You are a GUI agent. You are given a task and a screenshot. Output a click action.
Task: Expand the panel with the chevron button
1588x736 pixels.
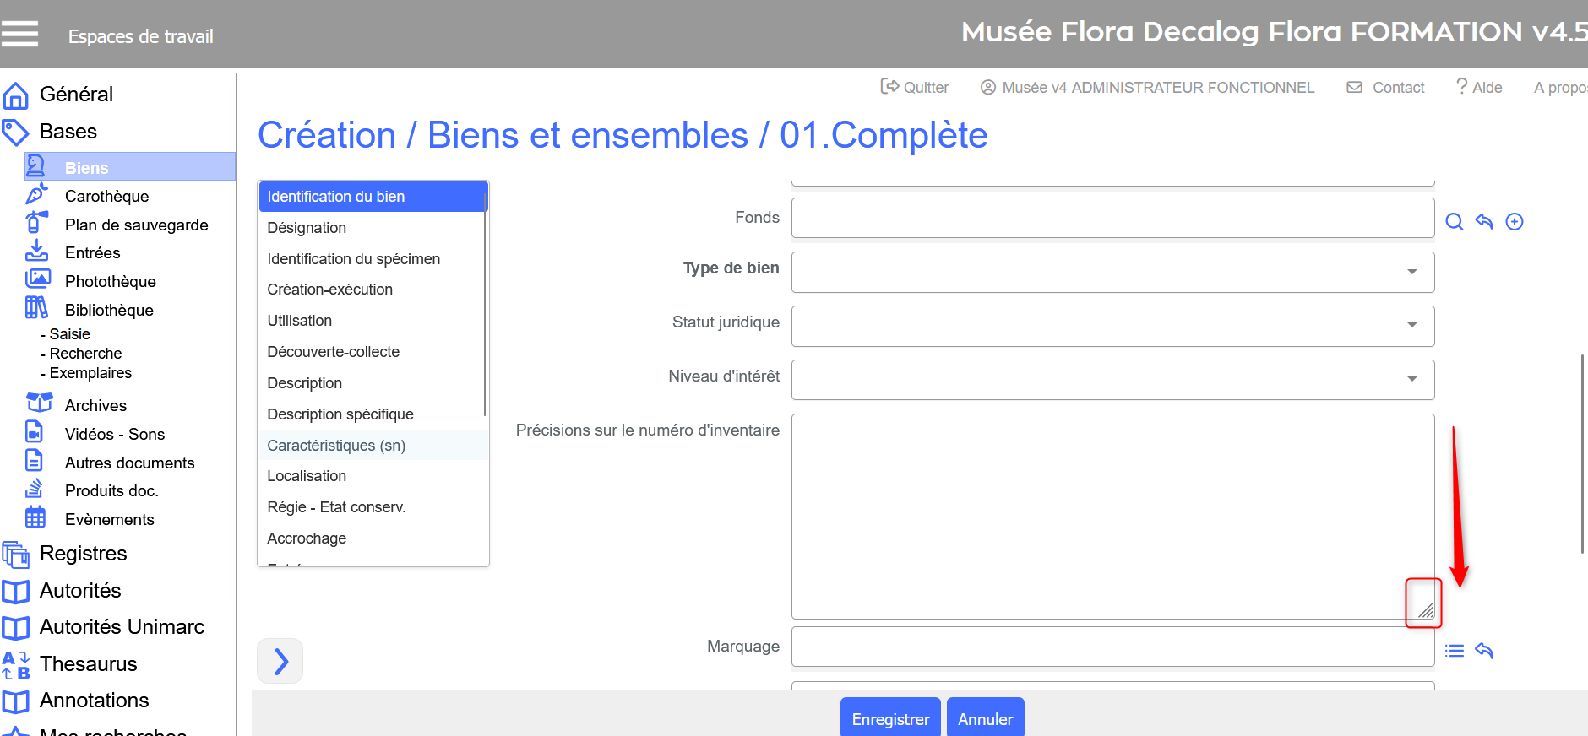[x=280, y=661]
